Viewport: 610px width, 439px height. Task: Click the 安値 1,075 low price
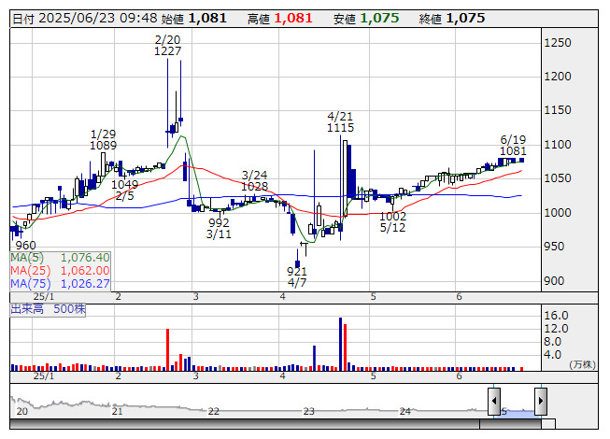[366, 19]
